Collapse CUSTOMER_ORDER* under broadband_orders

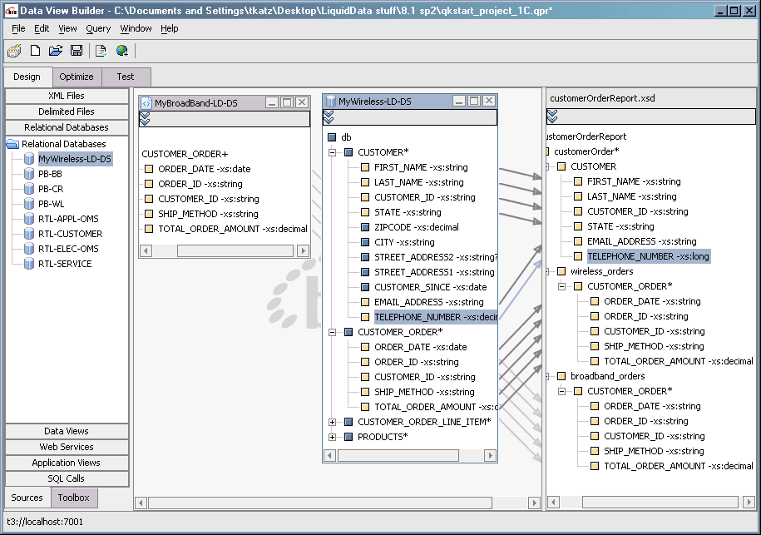(561, 391)
